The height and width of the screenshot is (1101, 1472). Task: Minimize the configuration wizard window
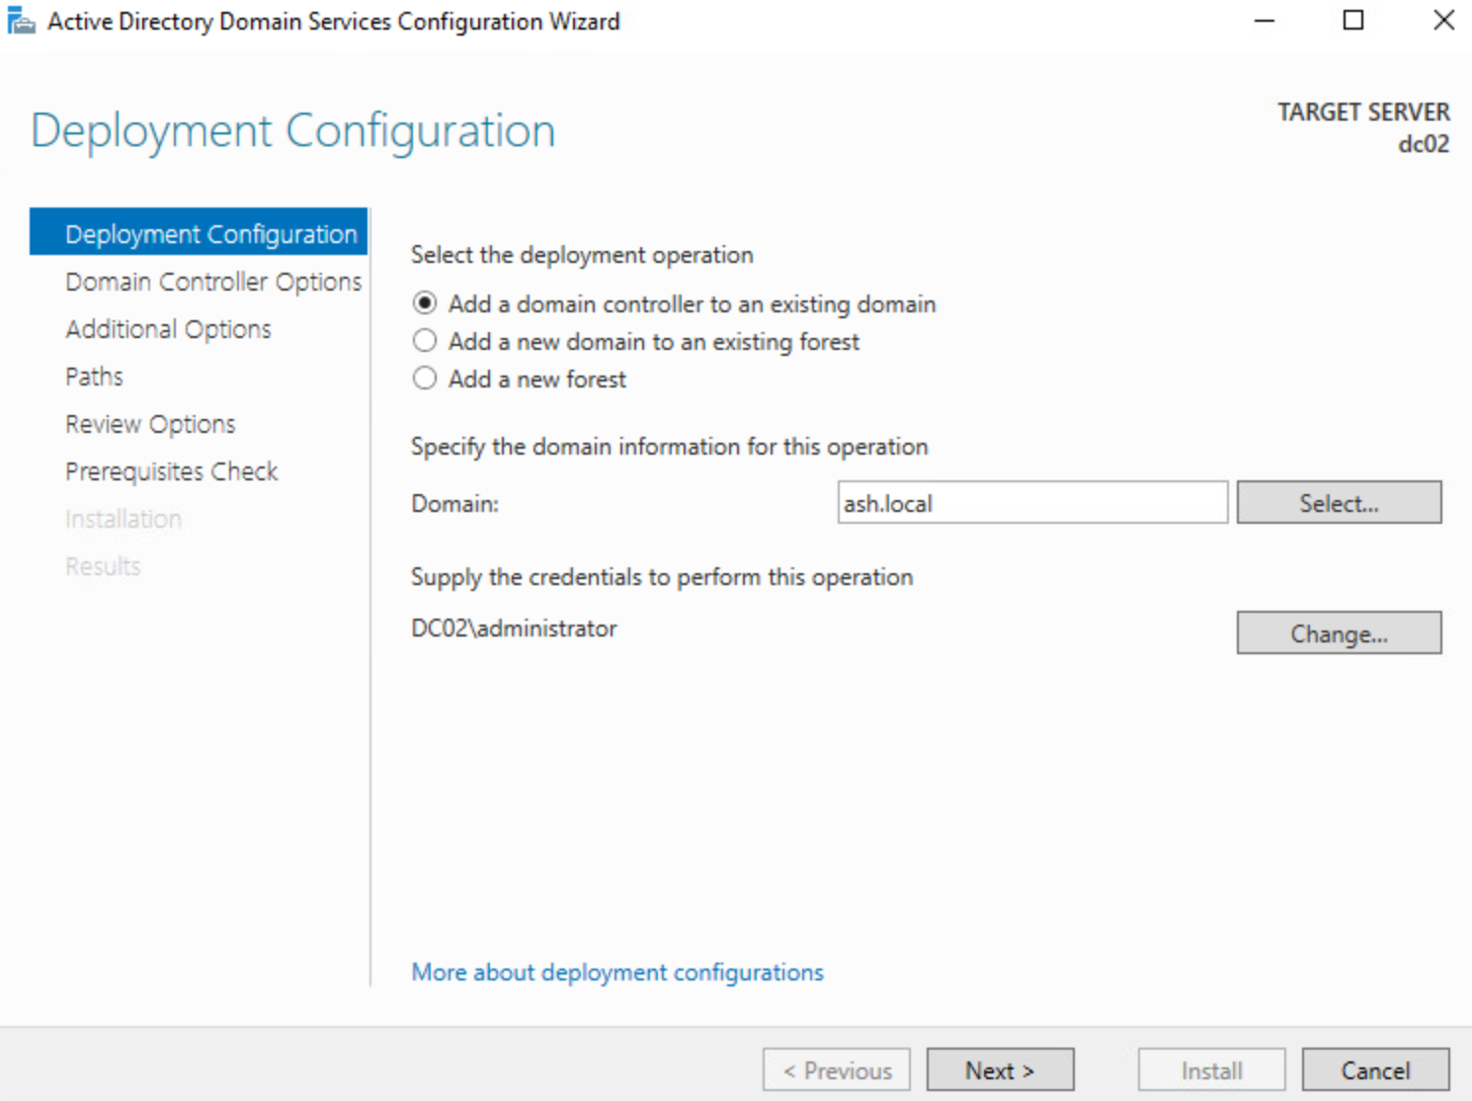[x=1264, y=21]
